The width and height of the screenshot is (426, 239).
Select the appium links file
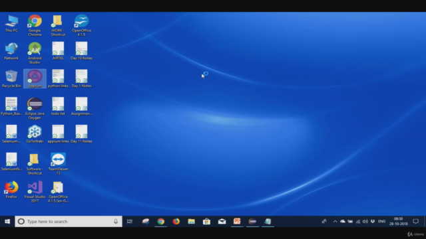click(58, 134)
